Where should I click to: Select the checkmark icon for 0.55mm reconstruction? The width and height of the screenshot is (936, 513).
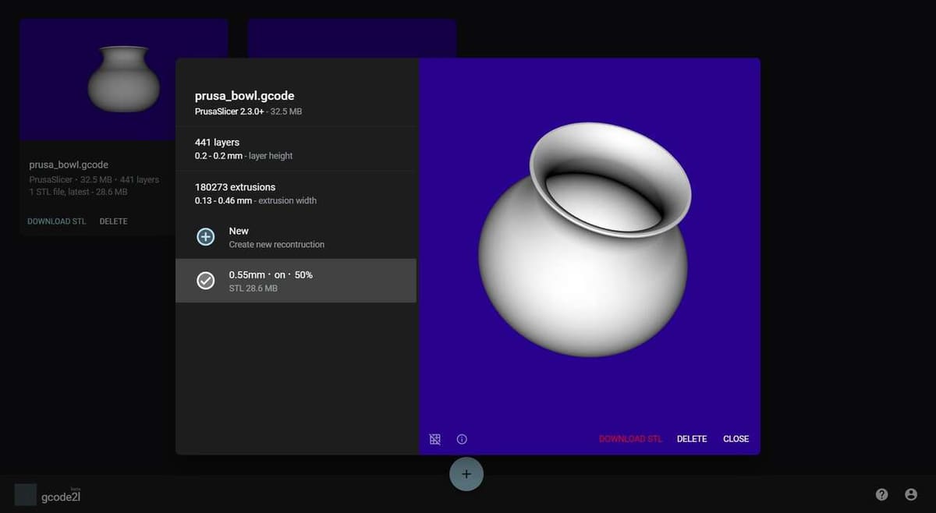click(x=206, y=281)
